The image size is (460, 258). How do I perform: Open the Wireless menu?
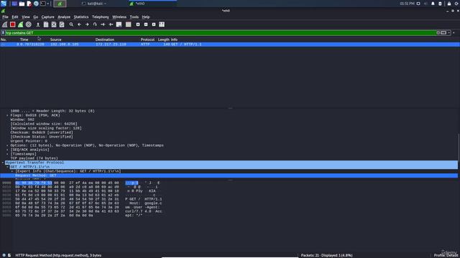point(119,17)
